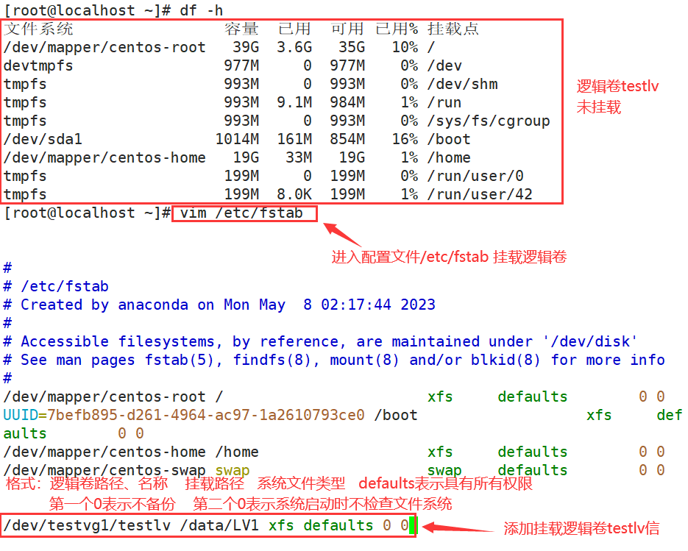Image resolution: width=688 pixels, height=551 pixels.
Task: Click '1014M' capacity value
Action: pos(237,139)
